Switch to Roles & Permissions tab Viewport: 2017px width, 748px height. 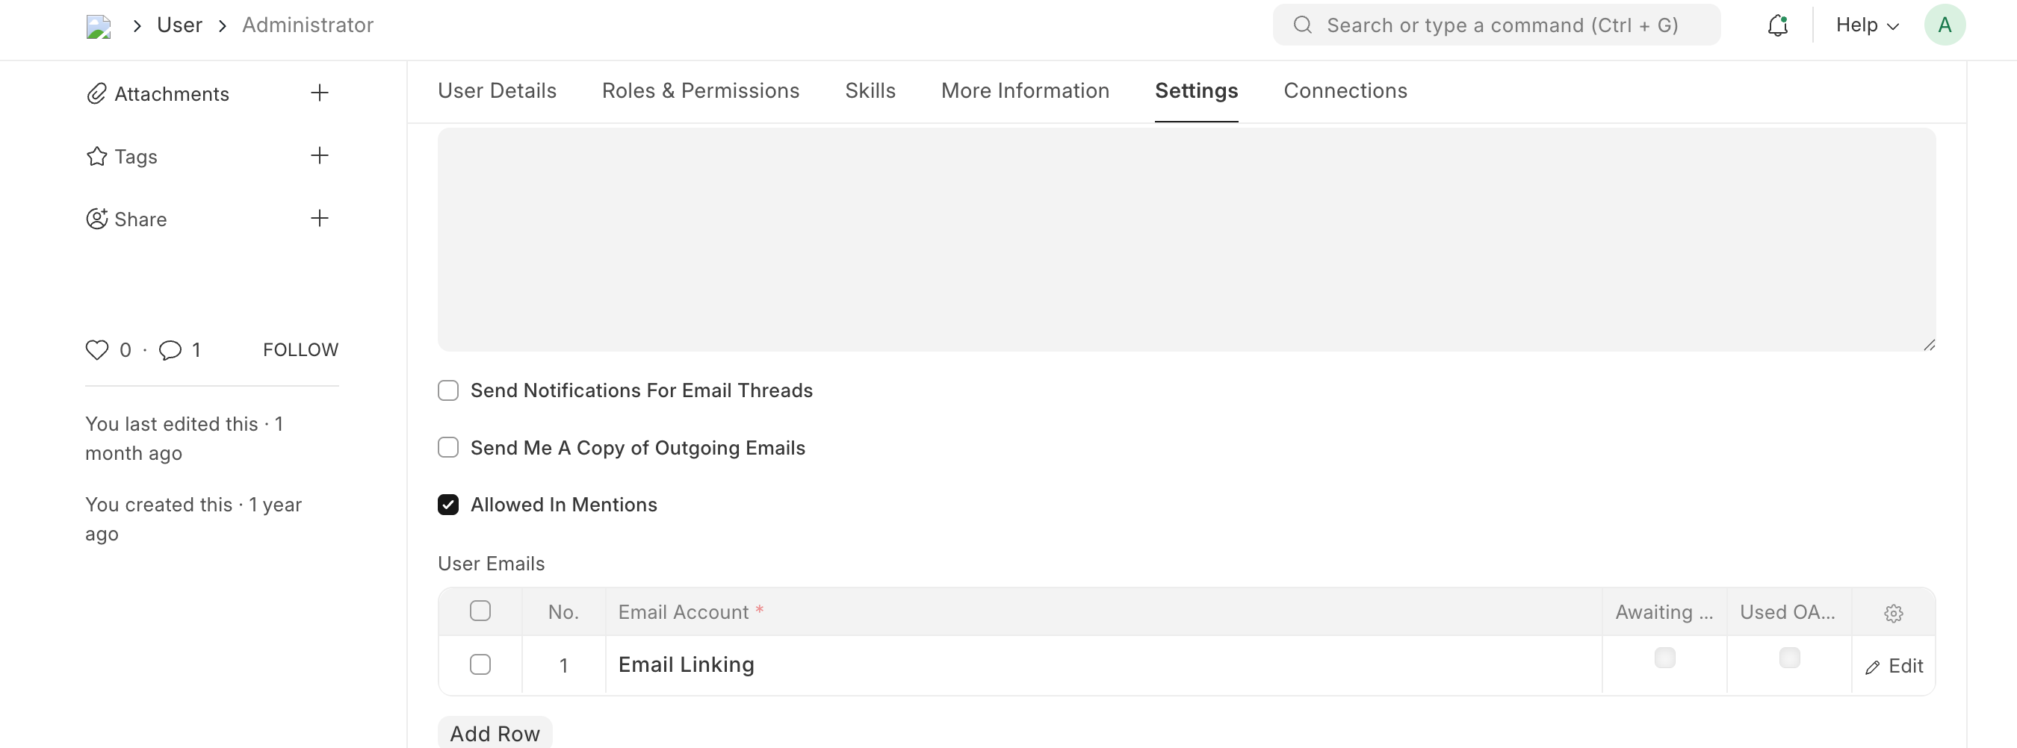click(x=700, y=91)
